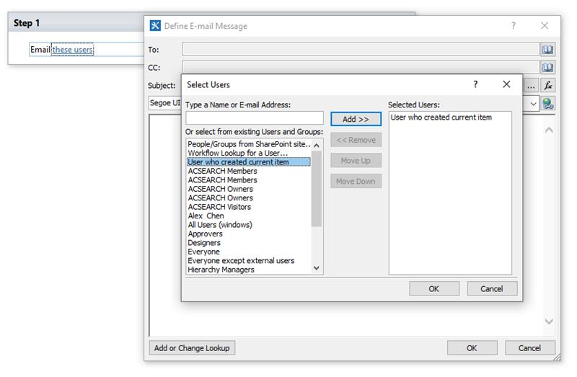
Task: Click the fx formula button beside Subject
Action: 547,86
